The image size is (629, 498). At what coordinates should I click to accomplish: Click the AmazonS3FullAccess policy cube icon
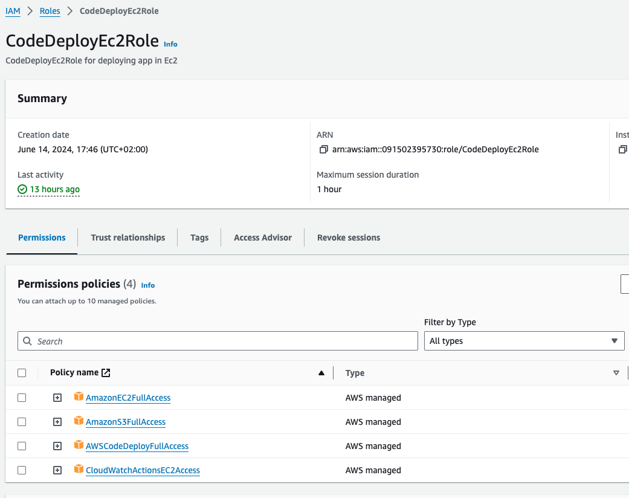pos(79,421)
